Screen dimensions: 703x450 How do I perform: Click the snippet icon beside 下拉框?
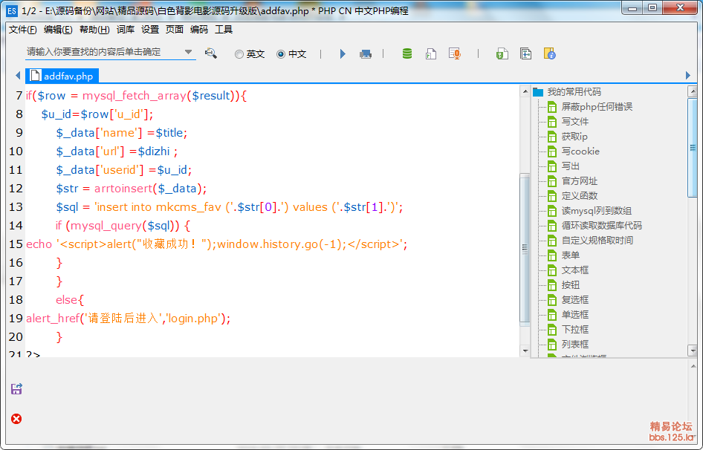click(552, 330)
